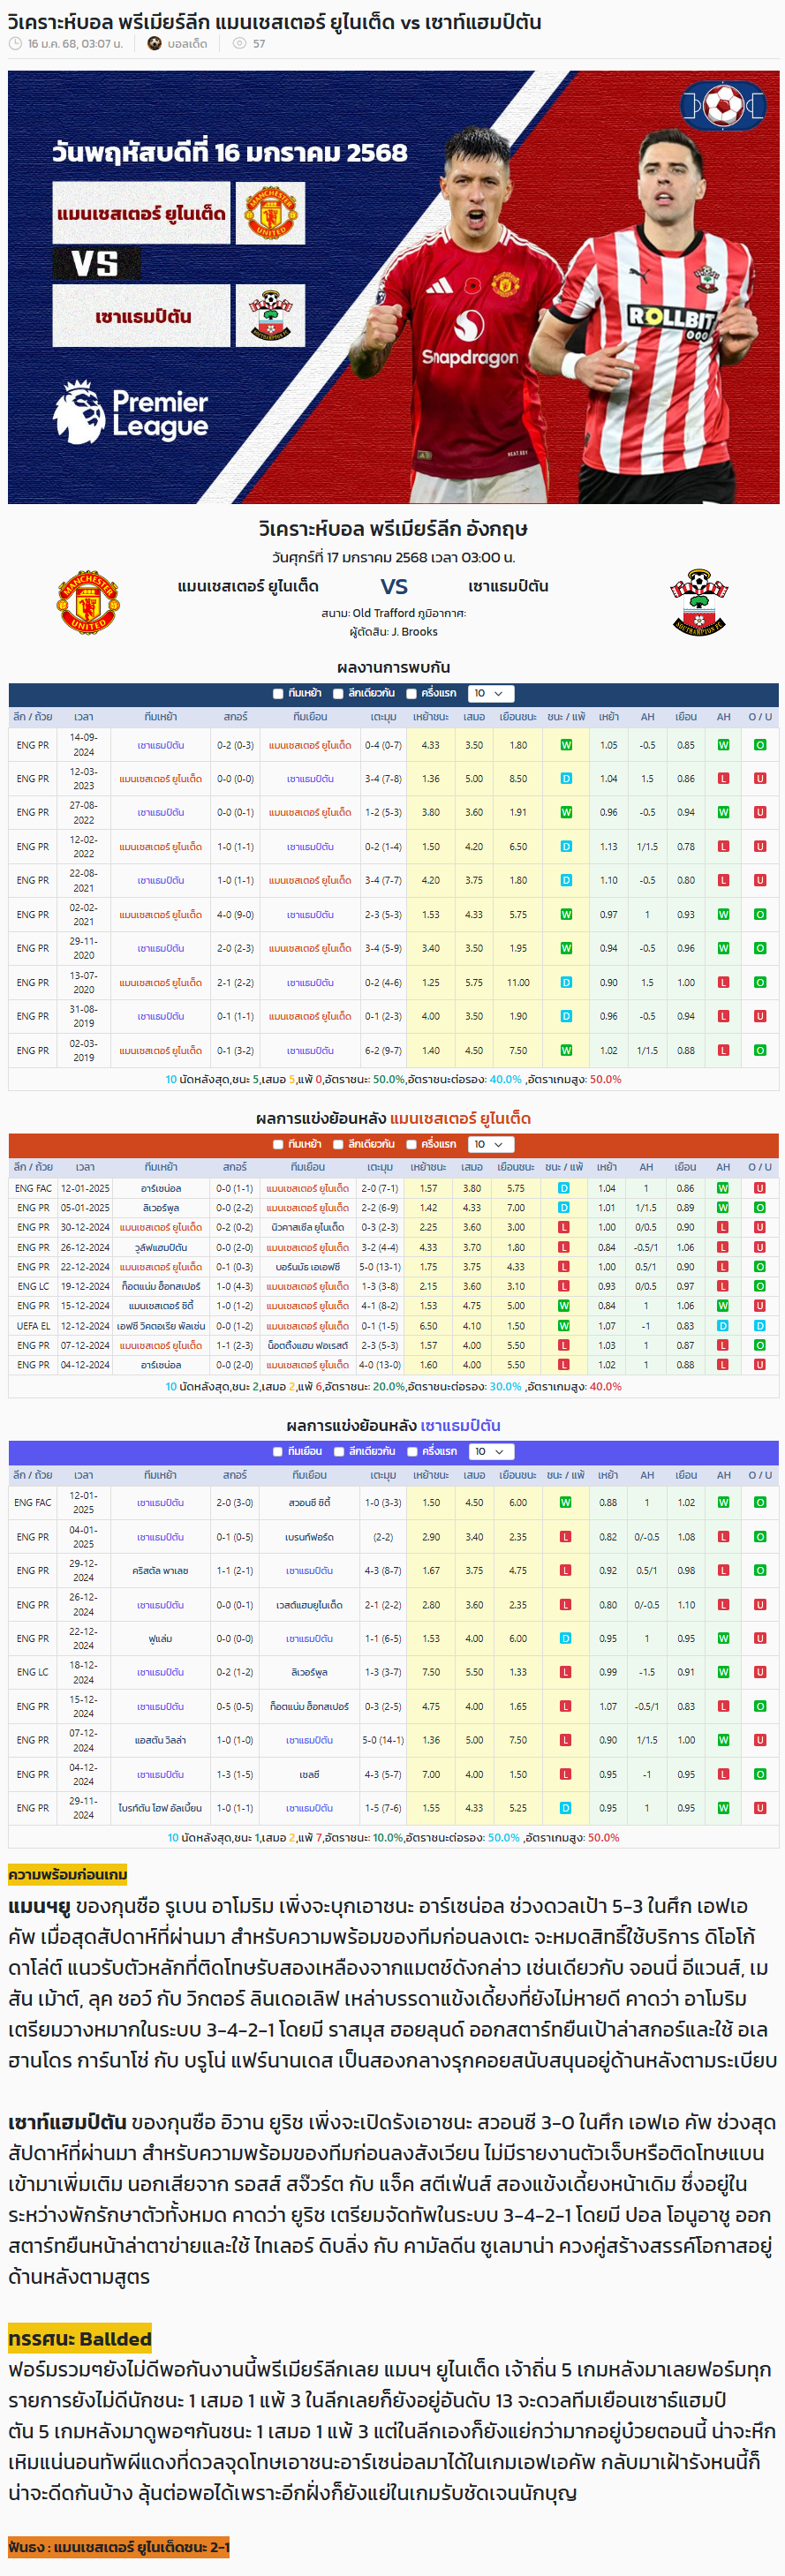This screenshot has width=785, height=2576.
Task: Click the blue D over/under badge in the UEFA EL row
Action: pyautogui.click(x=760, y=1326)
